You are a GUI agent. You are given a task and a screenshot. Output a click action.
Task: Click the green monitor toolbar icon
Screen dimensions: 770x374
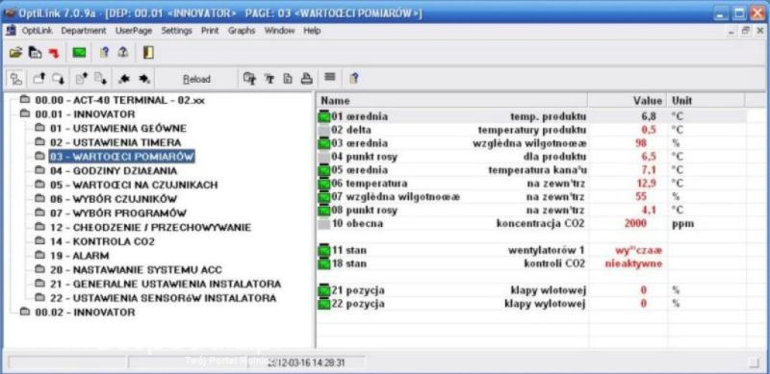79,53
